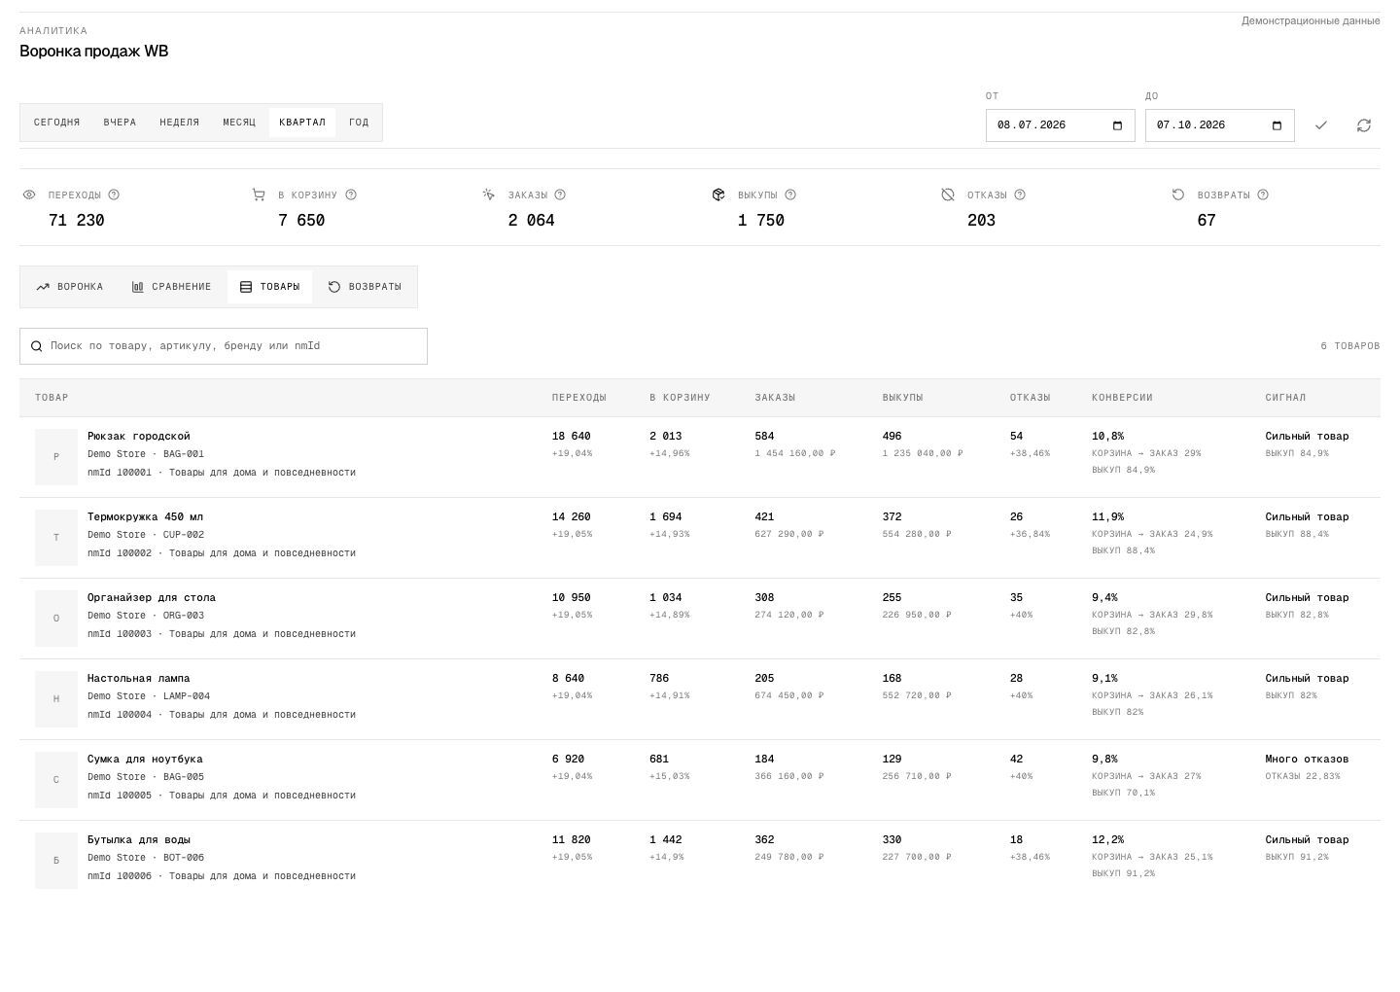Click the Сигнал column header

1285,398
